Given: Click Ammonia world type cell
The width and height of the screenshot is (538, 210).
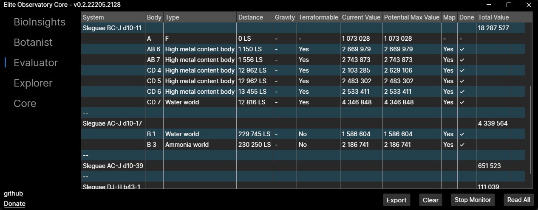Looking at the screenshot, I should pyautogui.click(x=187, y=145).
